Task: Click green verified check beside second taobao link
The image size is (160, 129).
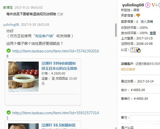Action: tap(9, 112)
